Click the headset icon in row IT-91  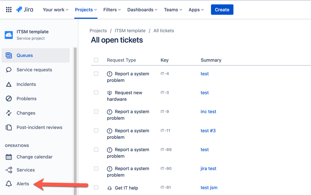pyautogui.click(x=109, y=188)
